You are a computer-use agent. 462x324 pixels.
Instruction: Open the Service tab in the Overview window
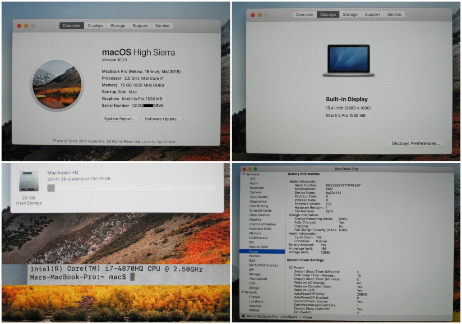[162, 26]
